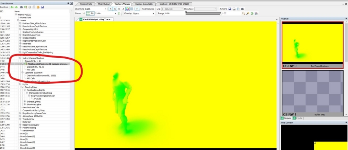The width and height of the screenshot is (348, 150).
Task: Expand the ShadowDepths node
Action: 20,38
